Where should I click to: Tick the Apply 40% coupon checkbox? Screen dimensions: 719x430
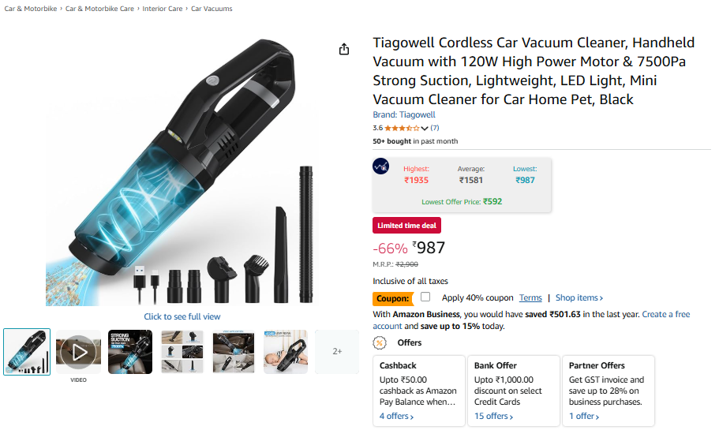[425, 297]
